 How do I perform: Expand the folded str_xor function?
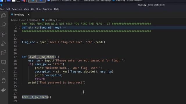coord(20,28)
